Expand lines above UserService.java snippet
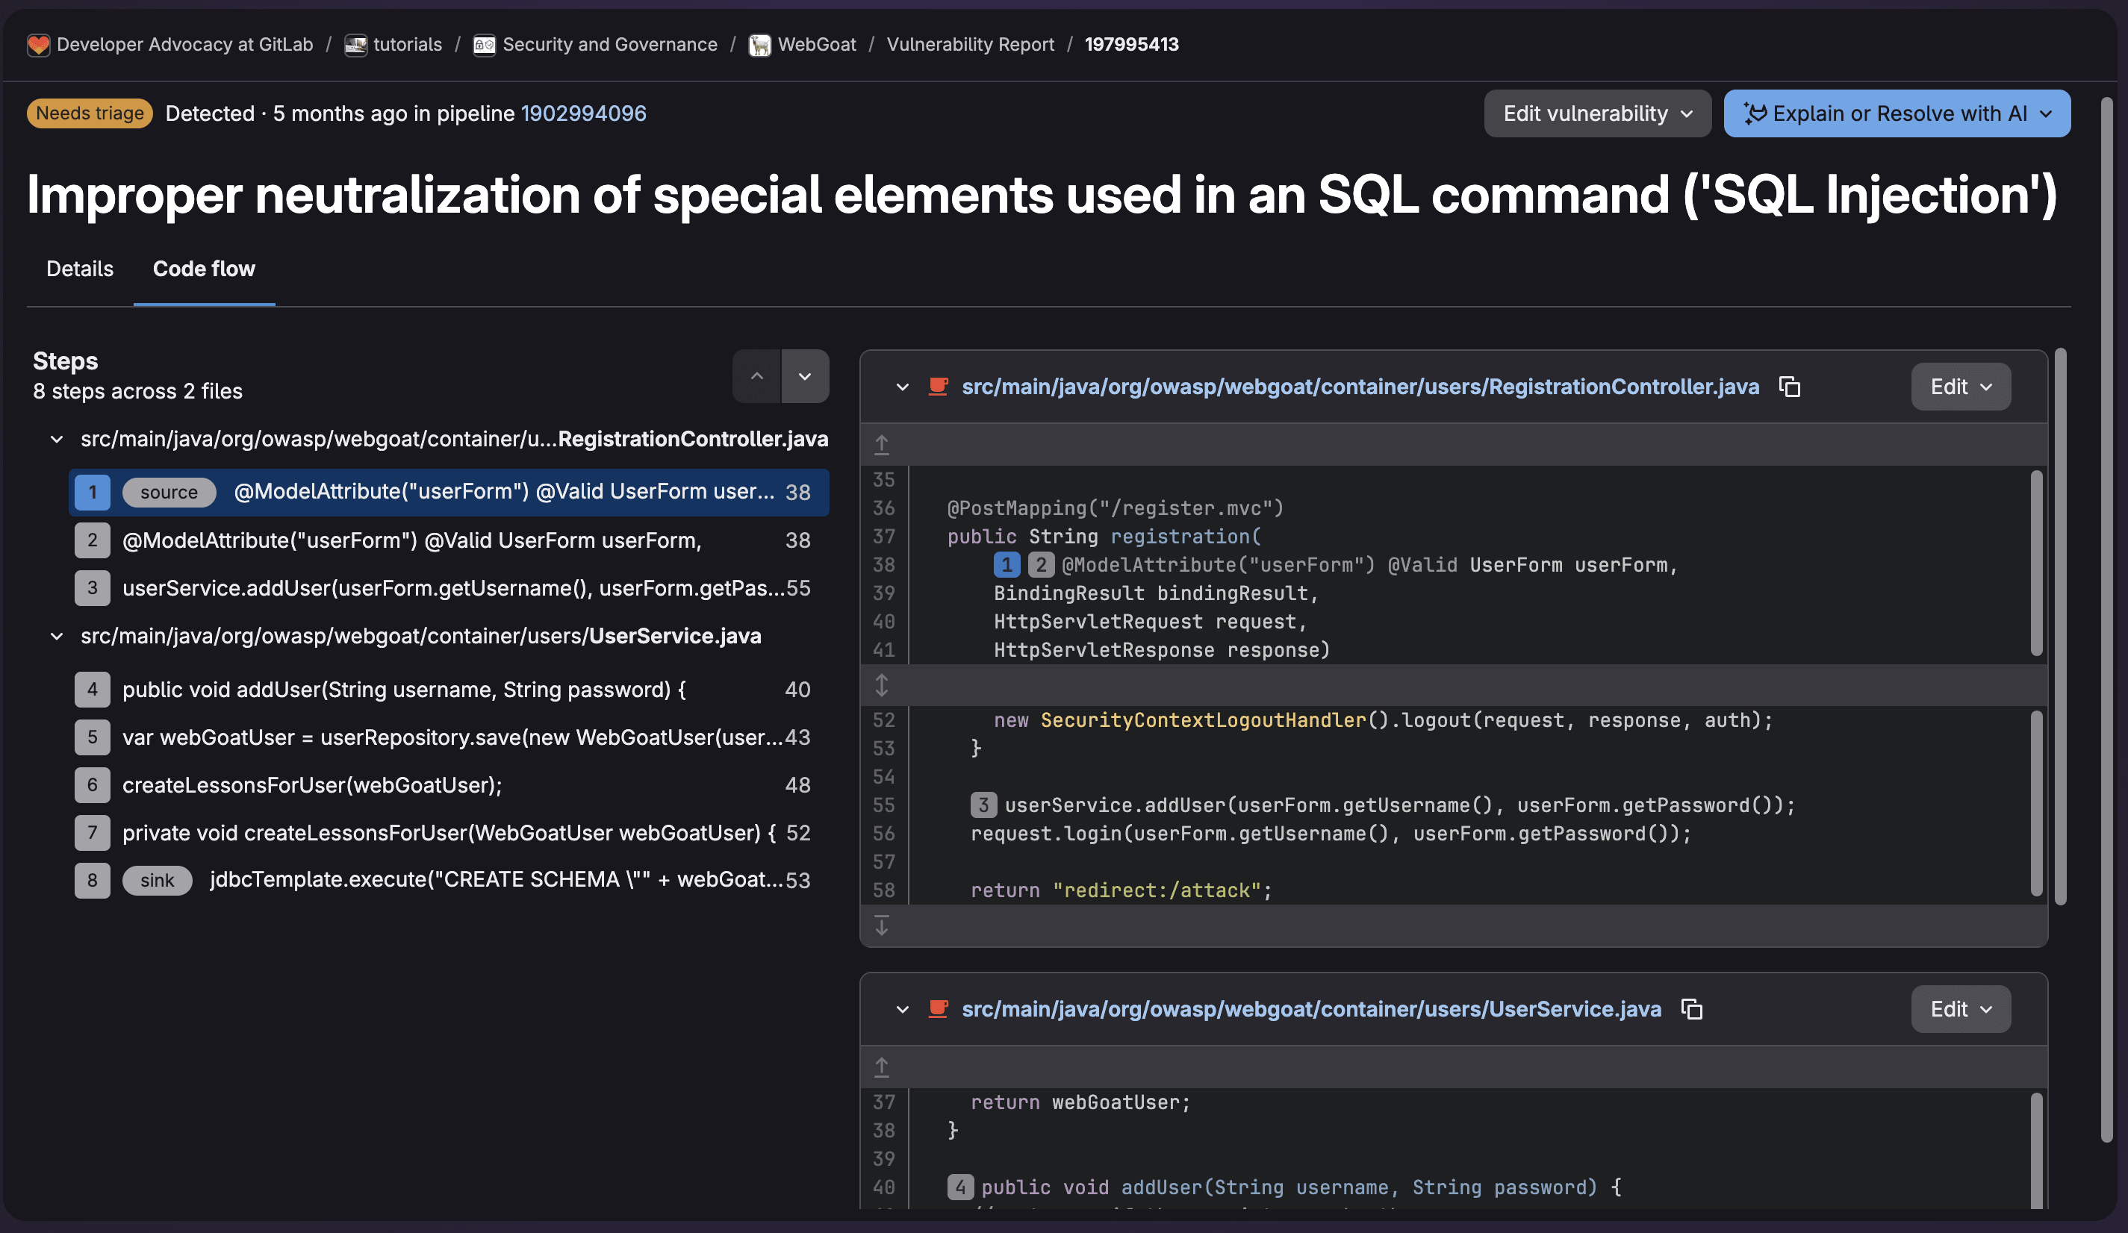The width and height of the screenshot is (2128, 1233). tap(883, 1066)
